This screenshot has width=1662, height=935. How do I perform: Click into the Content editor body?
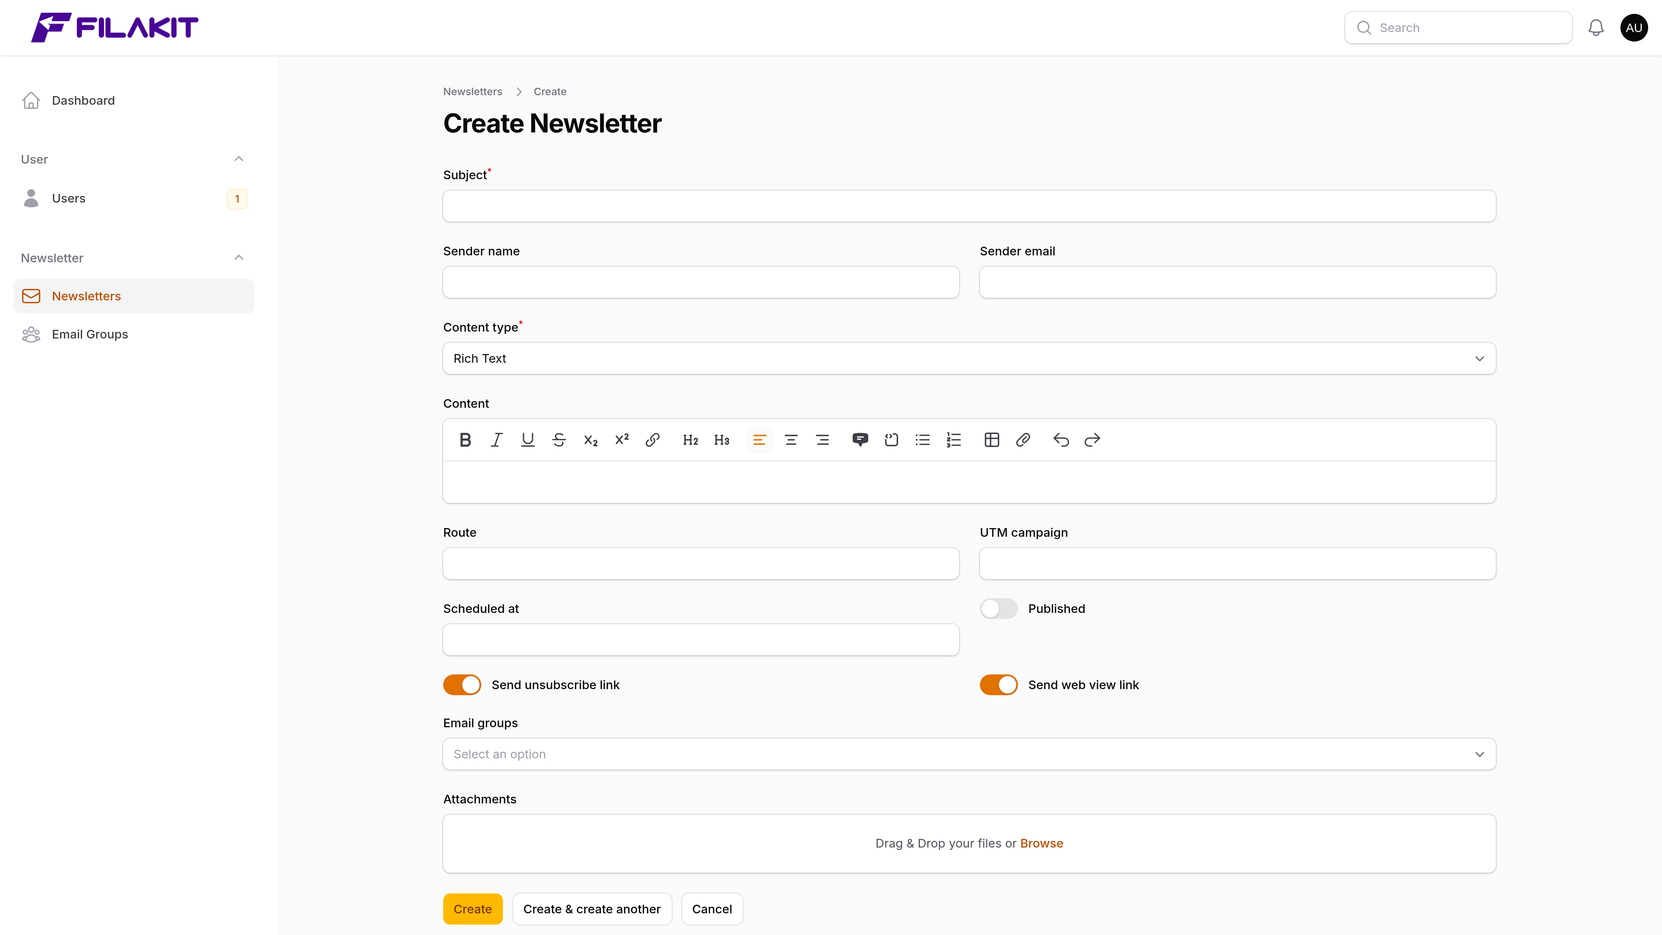969,481
